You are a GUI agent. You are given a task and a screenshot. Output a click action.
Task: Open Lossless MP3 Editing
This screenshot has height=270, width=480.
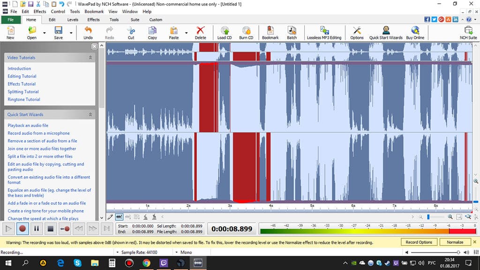pos(324,33)
